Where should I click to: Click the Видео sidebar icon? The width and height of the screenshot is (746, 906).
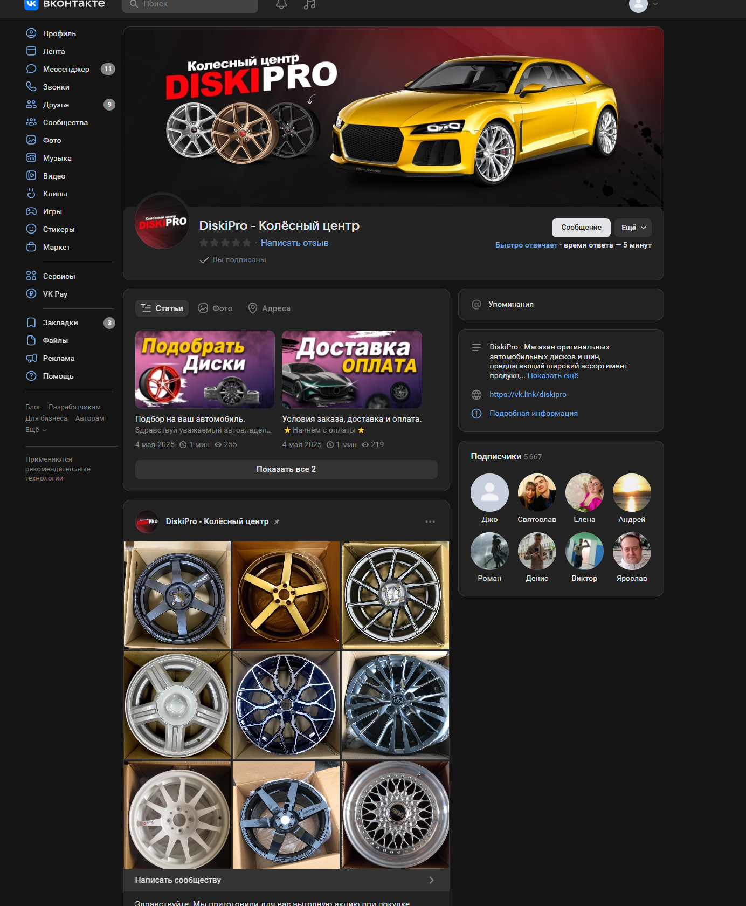click(x=31, y=176)
